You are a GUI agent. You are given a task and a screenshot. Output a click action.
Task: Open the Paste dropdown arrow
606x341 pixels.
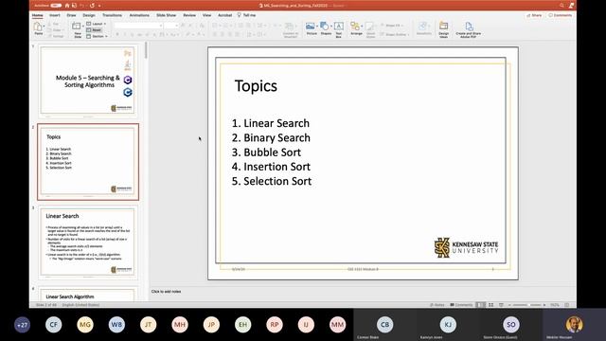tap(44, 26)
